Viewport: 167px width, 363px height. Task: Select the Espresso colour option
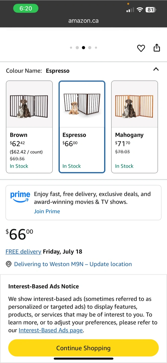click(82, 150)
